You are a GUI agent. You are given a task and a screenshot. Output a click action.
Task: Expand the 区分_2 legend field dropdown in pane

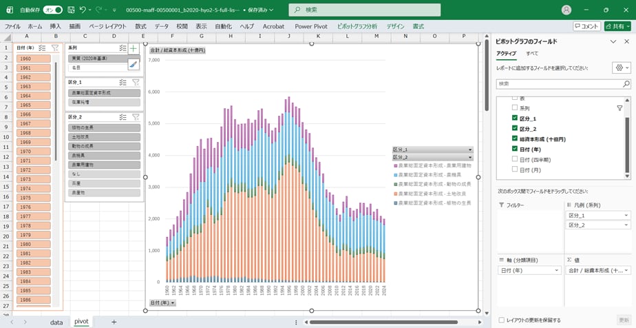[626, 226]
